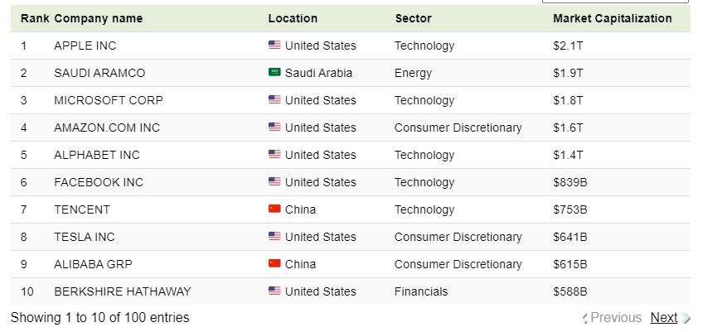Click the China flag in Tencent row
This screenshot has width=722, height=332.
tap(274, 209)
